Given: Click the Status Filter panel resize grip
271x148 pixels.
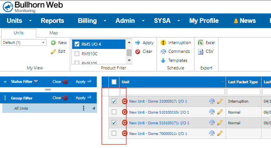Looking at the screenshot, I should (48, 90).
